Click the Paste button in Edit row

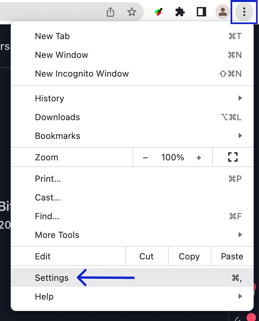click(x=232, y=256)
